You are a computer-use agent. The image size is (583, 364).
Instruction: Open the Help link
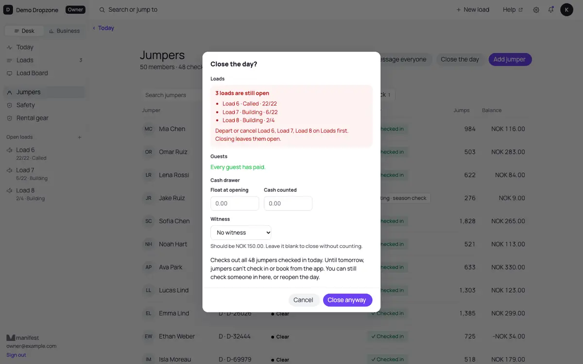513,10
